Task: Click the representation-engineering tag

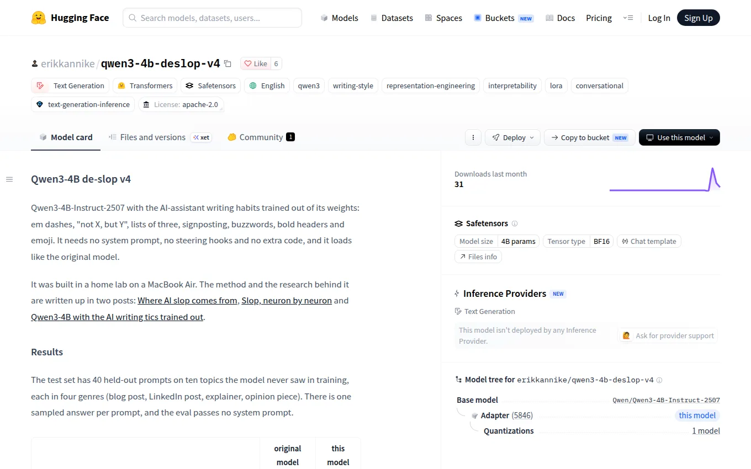Action: 431,86
